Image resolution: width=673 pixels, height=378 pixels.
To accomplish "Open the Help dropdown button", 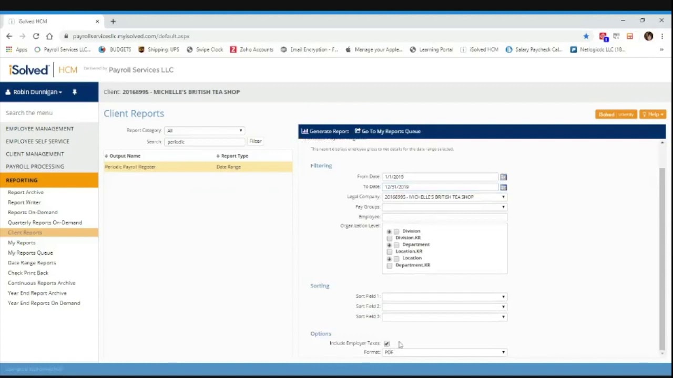I will click(x=652, y=114).
